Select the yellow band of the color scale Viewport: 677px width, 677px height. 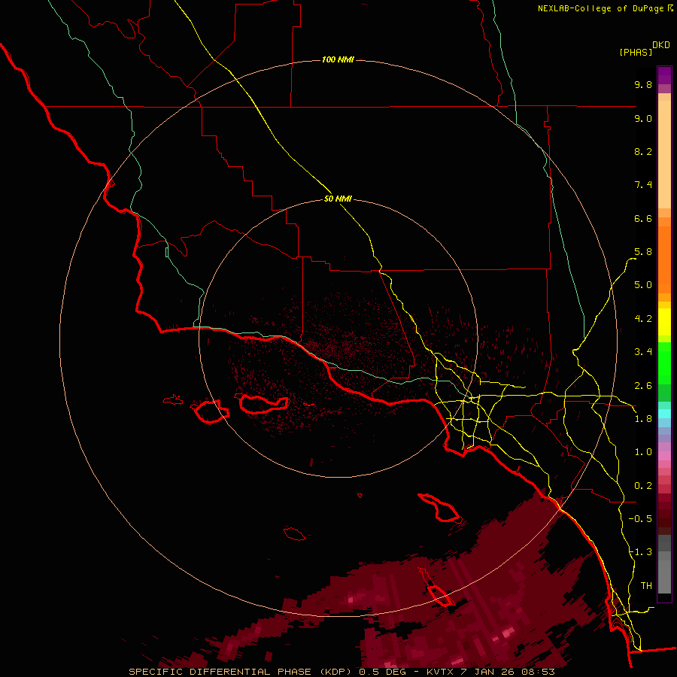tap(664, 322)
